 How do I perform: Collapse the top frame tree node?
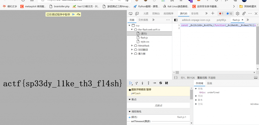coord(129,26)
